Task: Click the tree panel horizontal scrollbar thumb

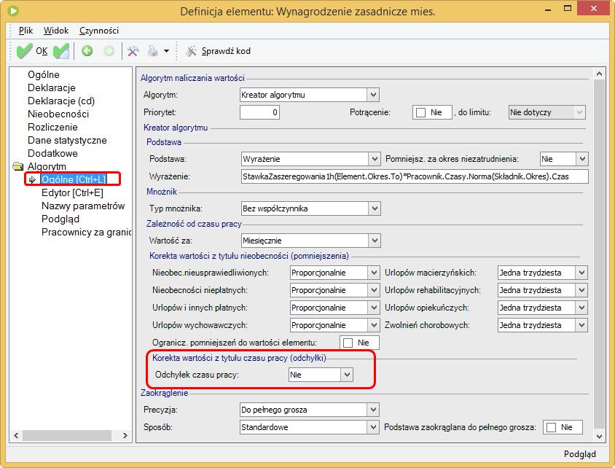Action: tap(67, 435)
